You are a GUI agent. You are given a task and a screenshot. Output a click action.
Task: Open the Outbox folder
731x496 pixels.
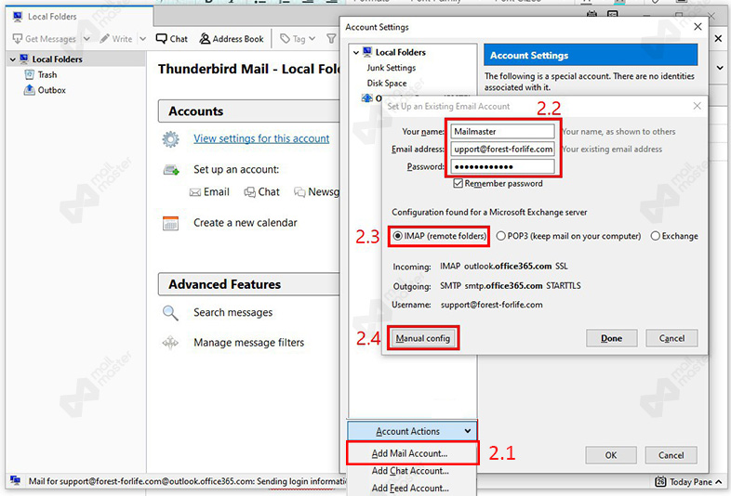(52, 90)
